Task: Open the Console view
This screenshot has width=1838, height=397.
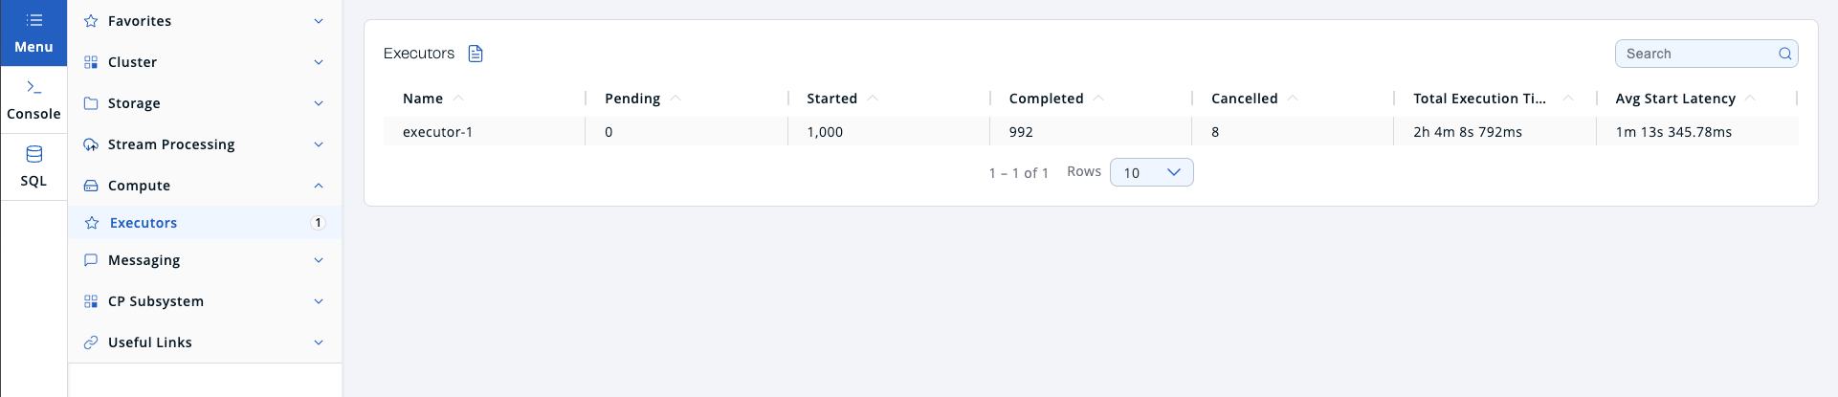Action: [x=33, y=99]
